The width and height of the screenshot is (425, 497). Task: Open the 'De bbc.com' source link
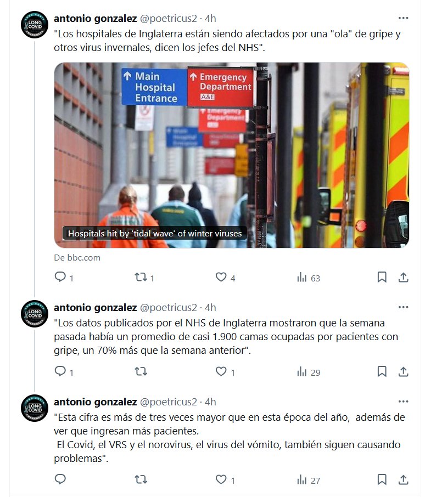coord(77,258)
